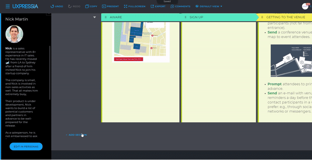Open the hamburger main menu
This screenshot has width=312, height=160.
(8, 6)
